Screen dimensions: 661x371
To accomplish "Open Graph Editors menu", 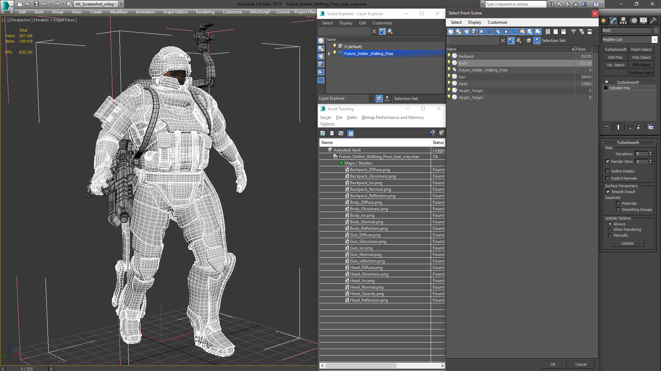I will pos(175,12).
